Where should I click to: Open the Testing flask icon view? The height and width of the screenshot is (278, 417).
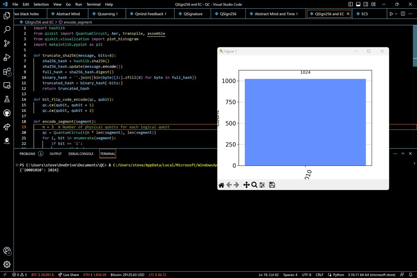7,99
